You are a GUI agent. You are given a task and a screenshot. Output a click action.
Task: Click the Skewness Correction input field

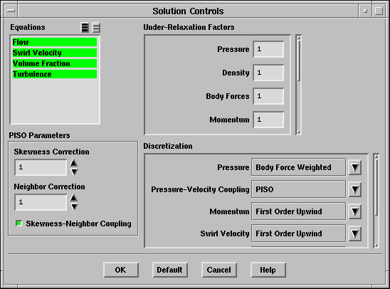(41, 167)
